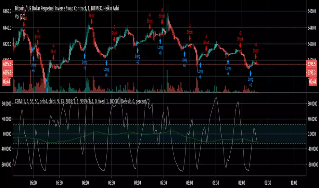
Task: Click the Short arrow above the 06:00 peak
Action: click(x=91, y=22)
